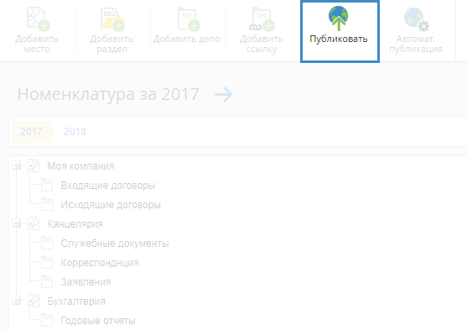
Task: Click the Публиковать label text
Action: pos(339,39)
